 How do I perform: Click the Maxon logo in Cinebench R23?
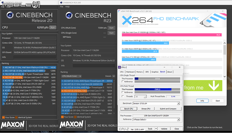(x=72, y=124)
